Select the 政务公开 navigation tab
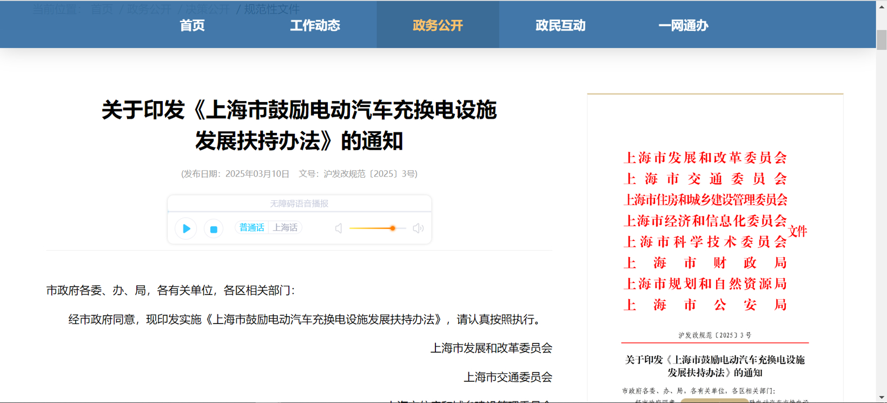The height and width of the screenshot is (403, 887). [438, 25]
